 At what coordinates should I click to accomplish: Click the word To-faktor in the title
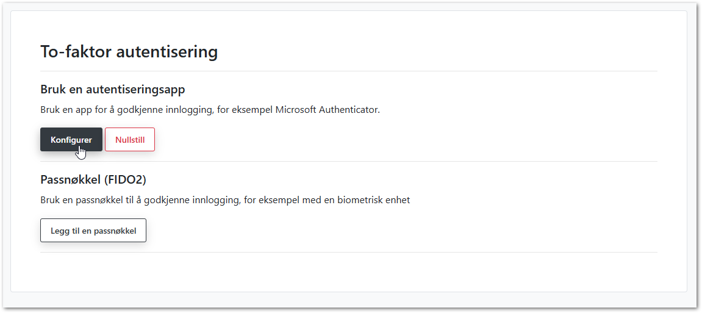76,52
